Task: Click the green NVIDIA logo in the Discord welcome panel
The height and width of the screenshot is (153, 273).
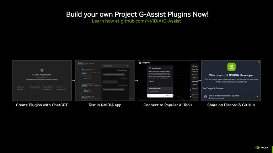Action: (231, 67)
